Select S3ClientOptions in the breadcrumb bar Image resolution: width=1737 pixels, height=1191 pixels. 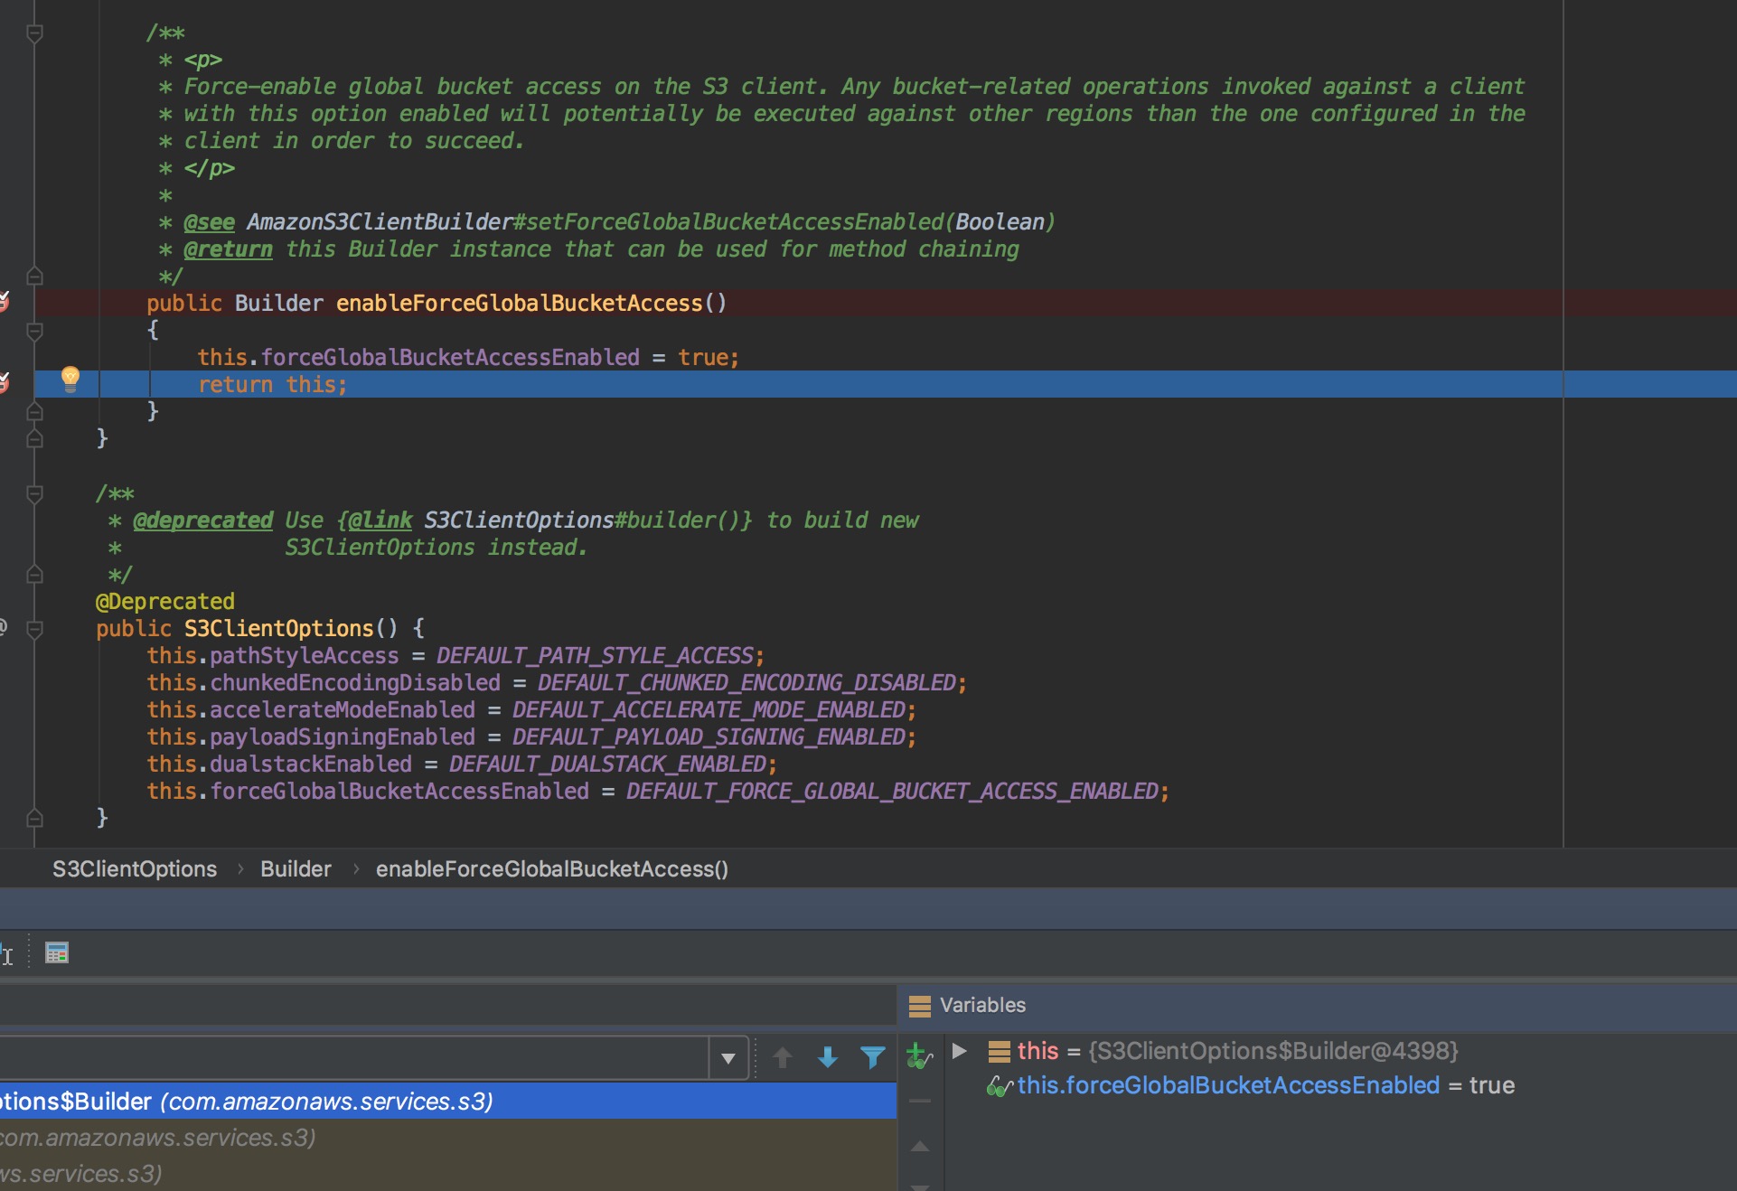click(134, 869)
